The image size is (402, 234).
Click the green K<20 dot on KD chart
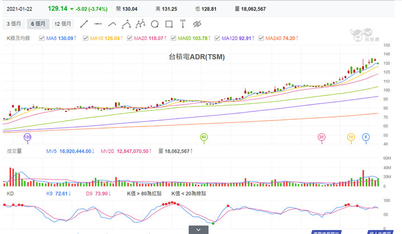(x=213, y=223)
